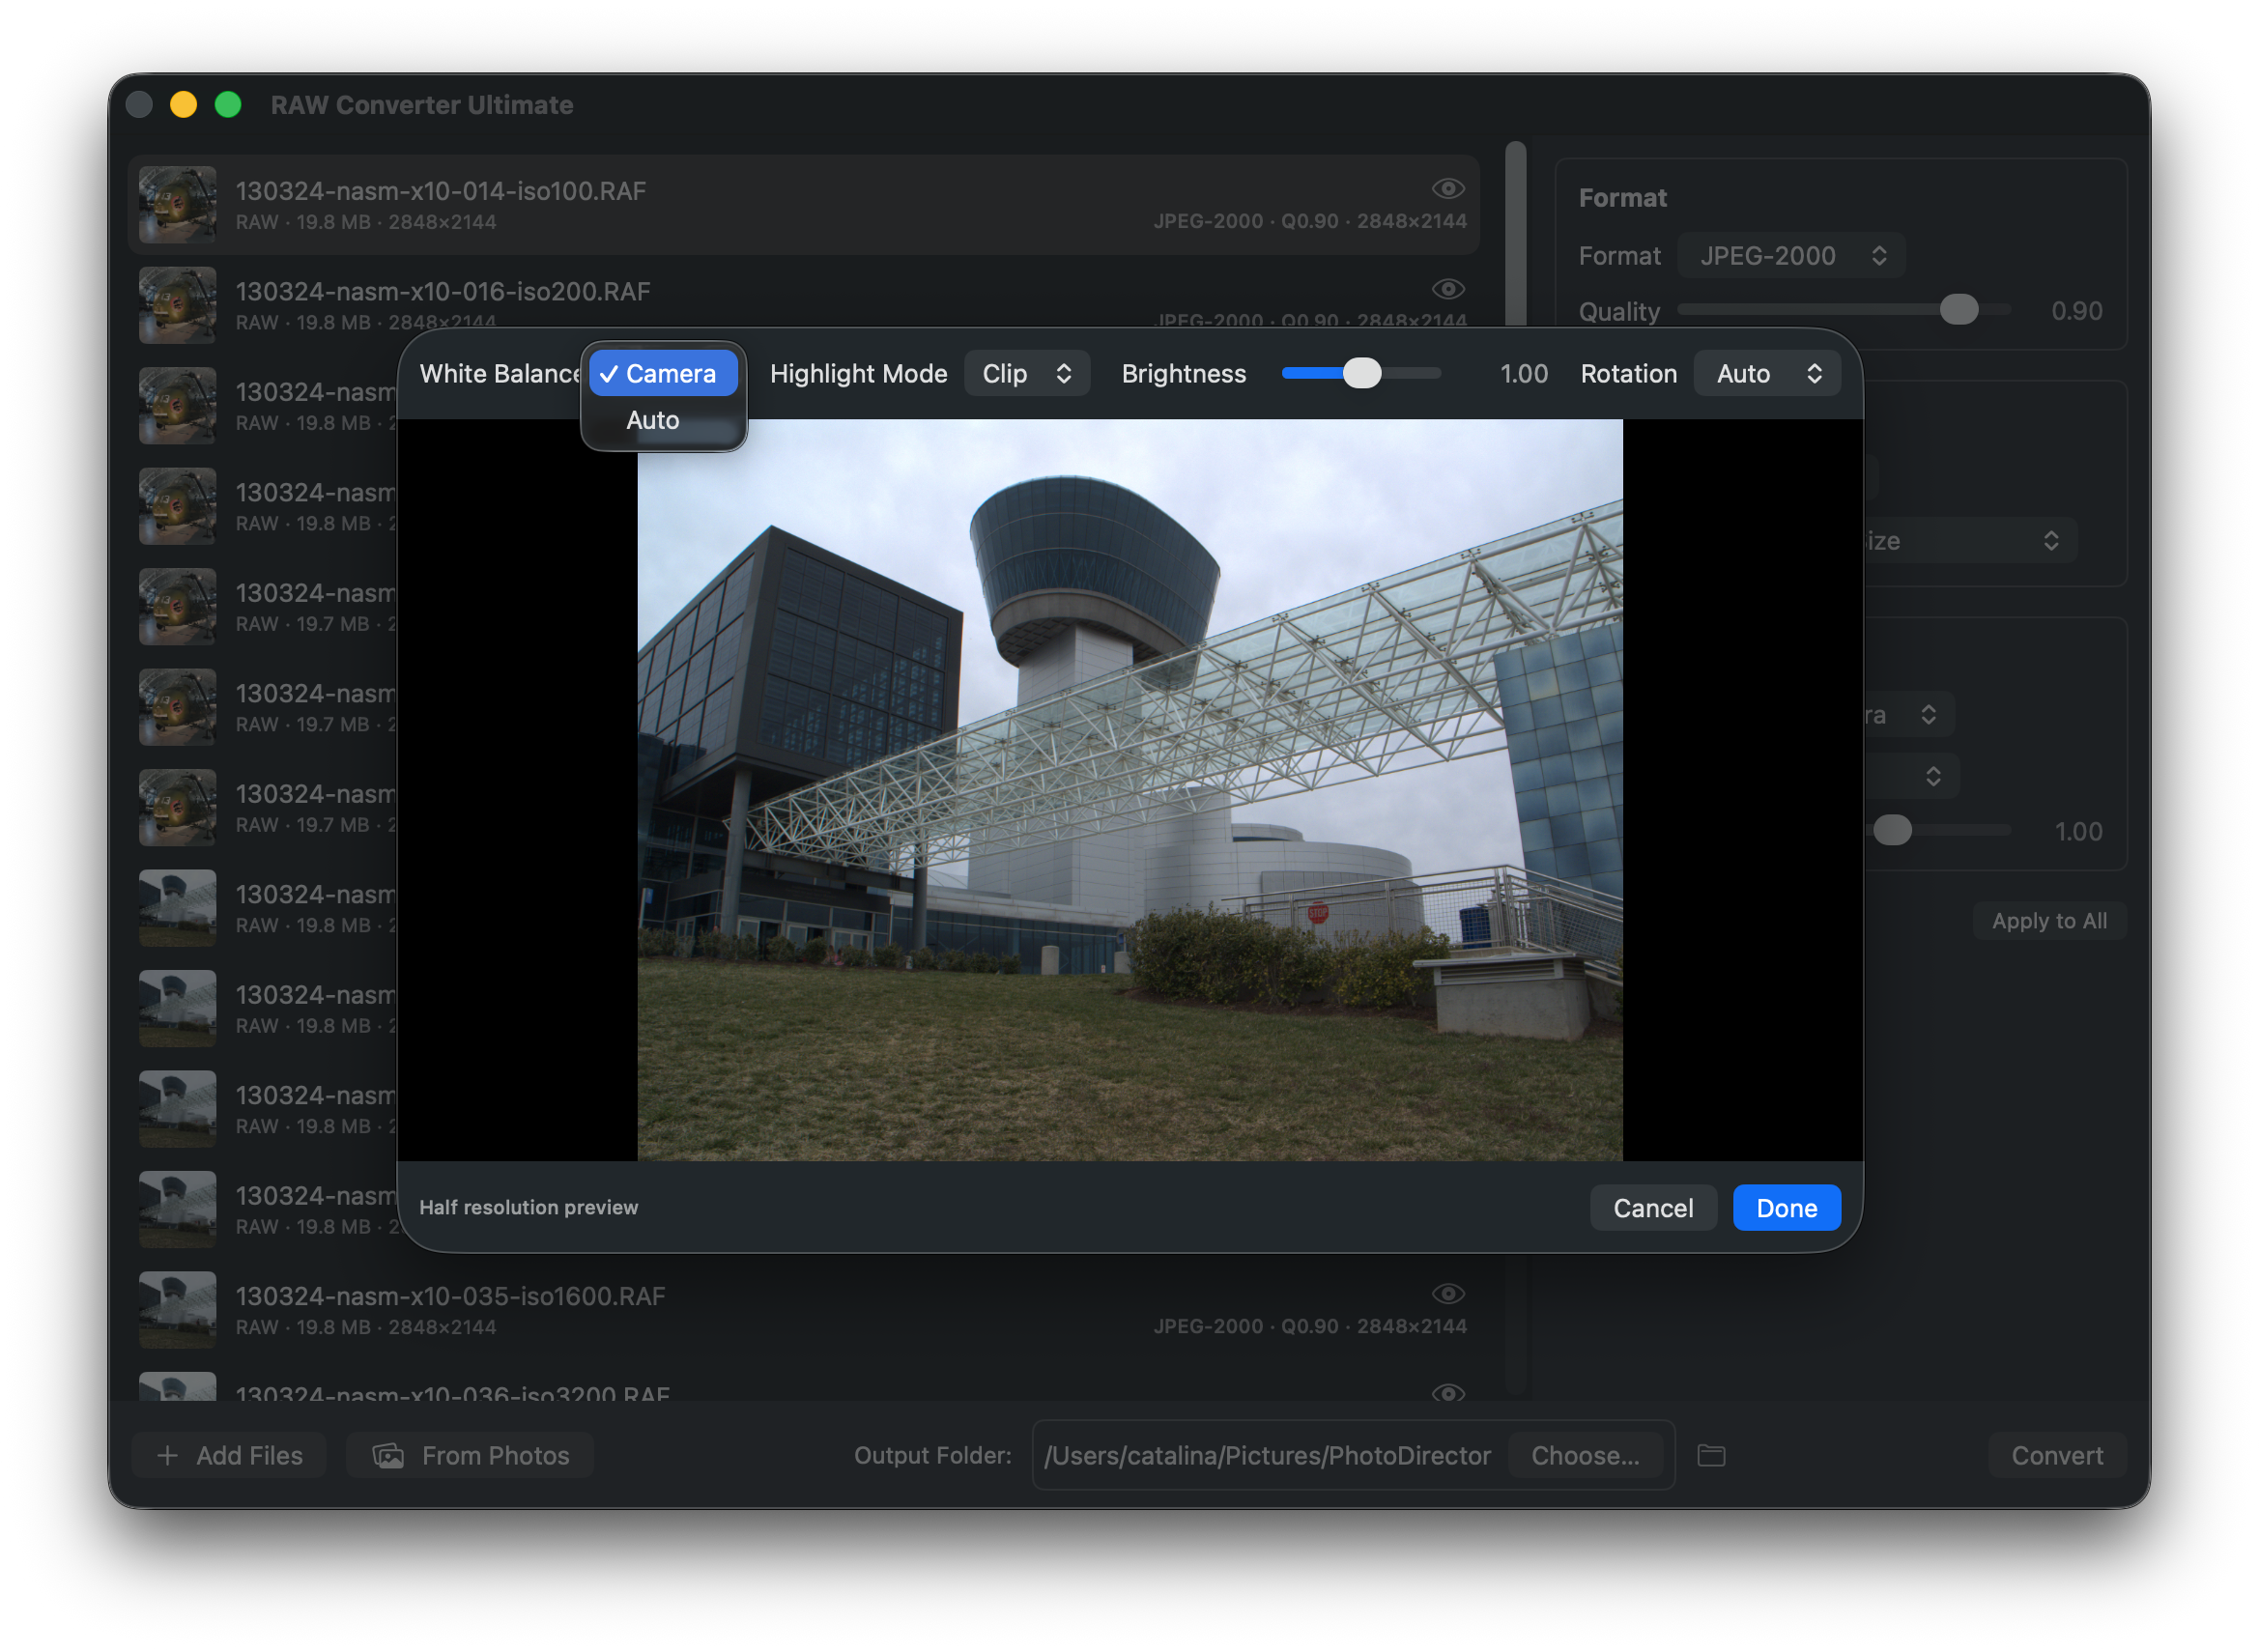Click Cancel in preview dialog
Viewport: 2259px width, 1652px height.
point(1653,1208)
